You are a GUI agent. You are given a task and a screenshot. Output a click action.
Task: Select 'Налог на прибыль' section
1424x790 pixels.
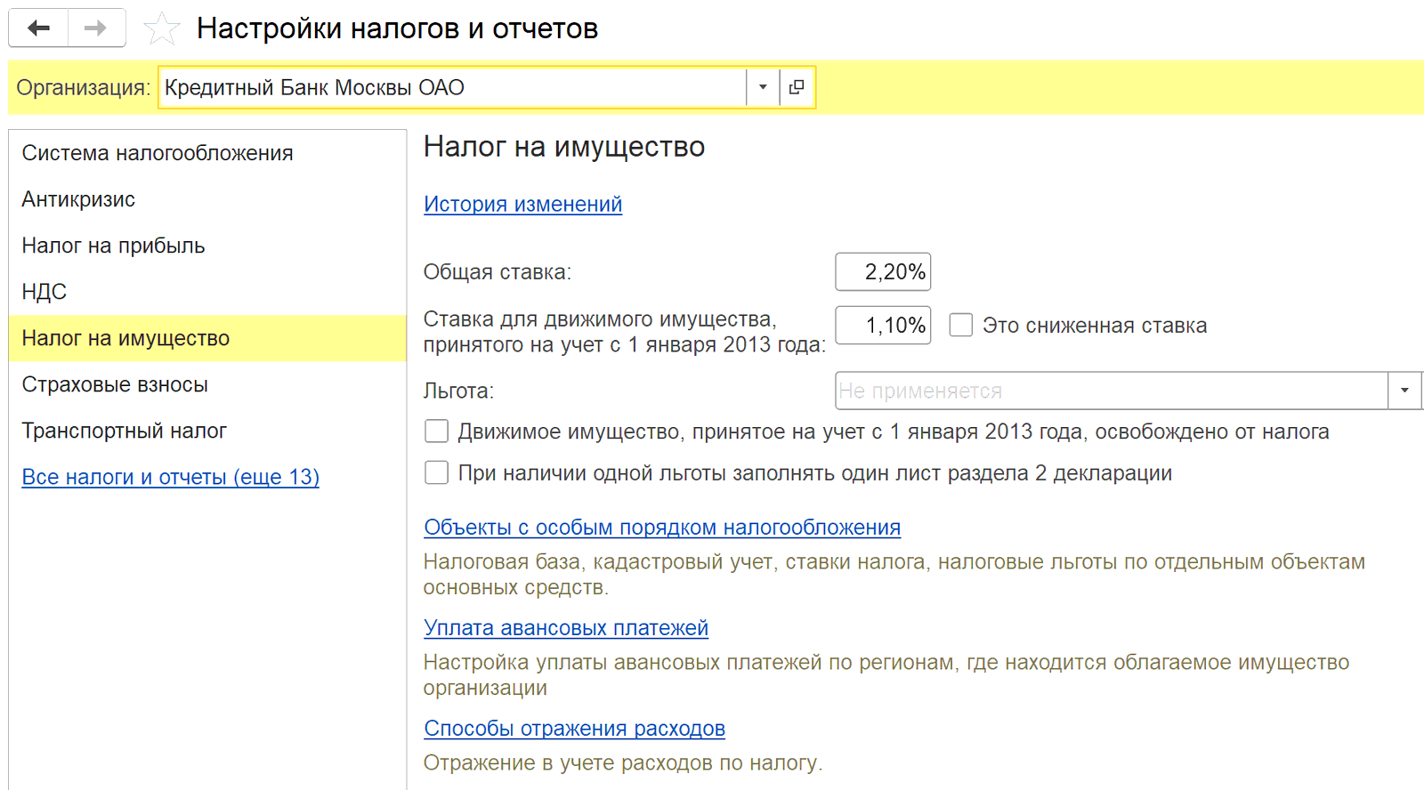(x=113, y=246)
